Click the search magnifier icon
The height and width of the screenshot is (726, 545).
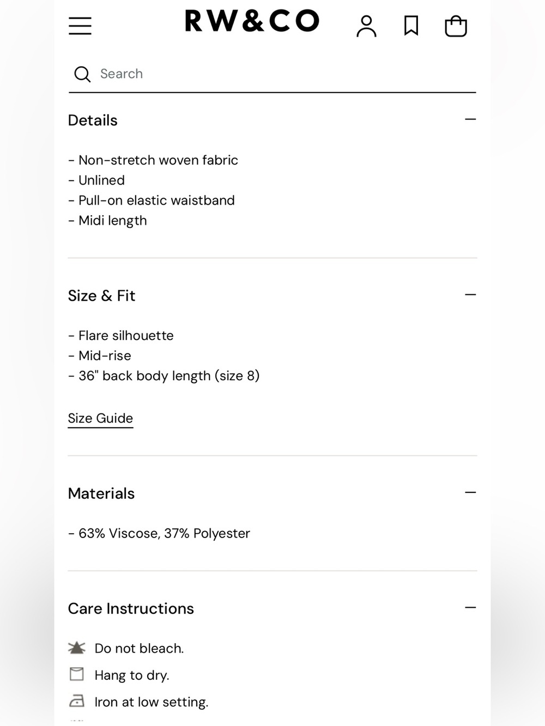82,74
